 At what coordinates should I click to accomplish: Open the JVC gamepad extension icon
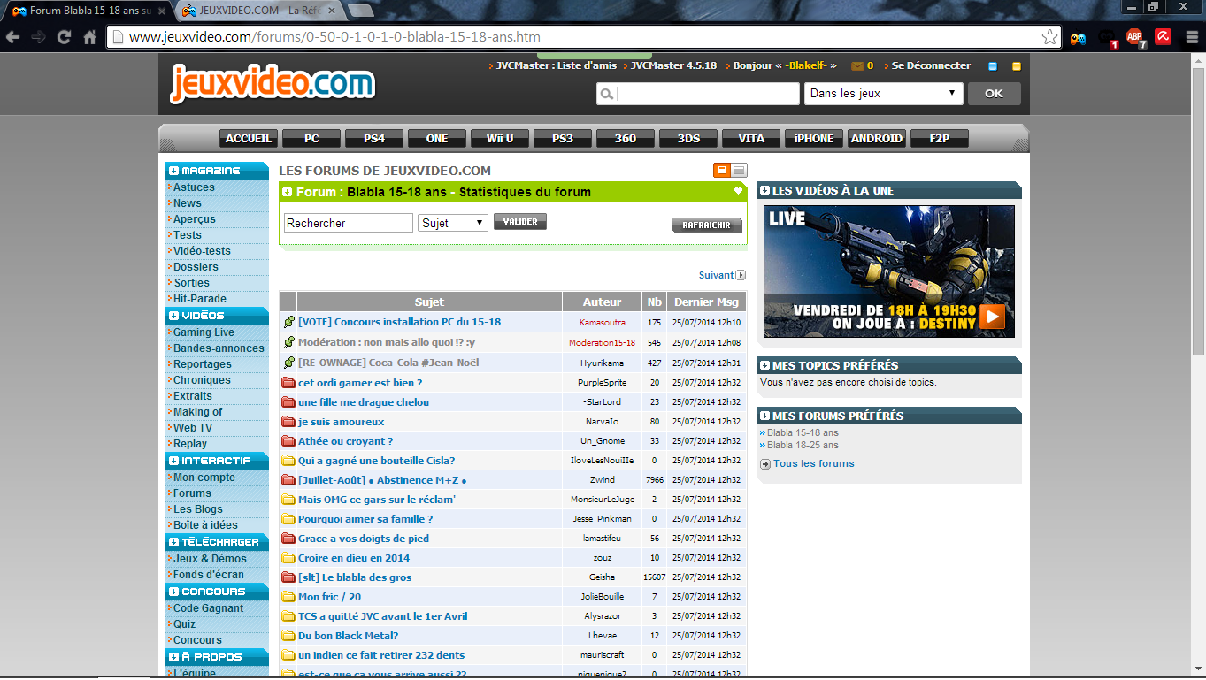pos(1078,38)
